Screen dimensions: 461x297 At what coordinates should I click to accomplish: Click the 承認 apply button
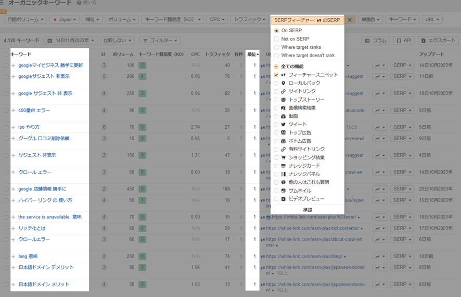[308, 210]
